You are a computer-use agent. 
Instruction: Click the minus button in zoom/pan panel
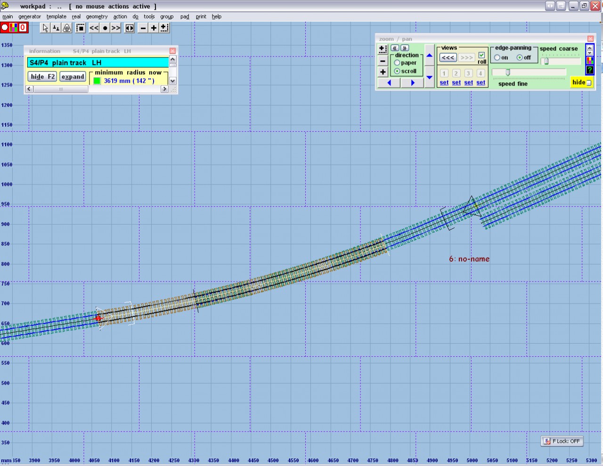pos(383,61)
